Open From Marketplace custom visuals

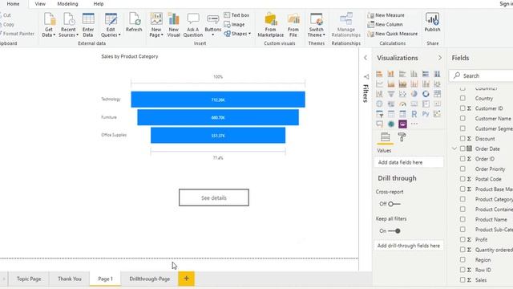(271, 25)
